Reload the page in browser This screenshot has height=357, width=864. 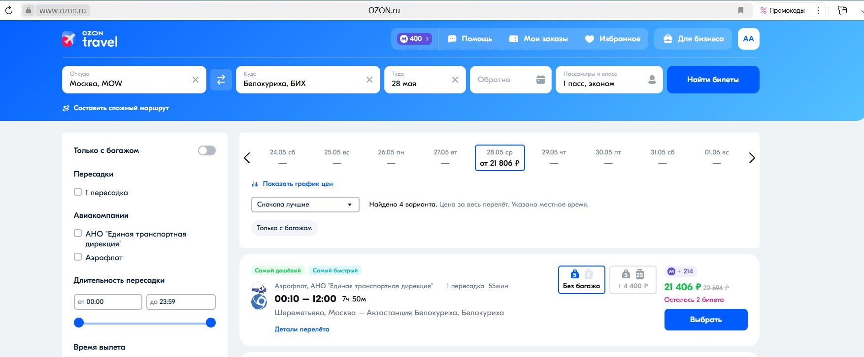8,10
